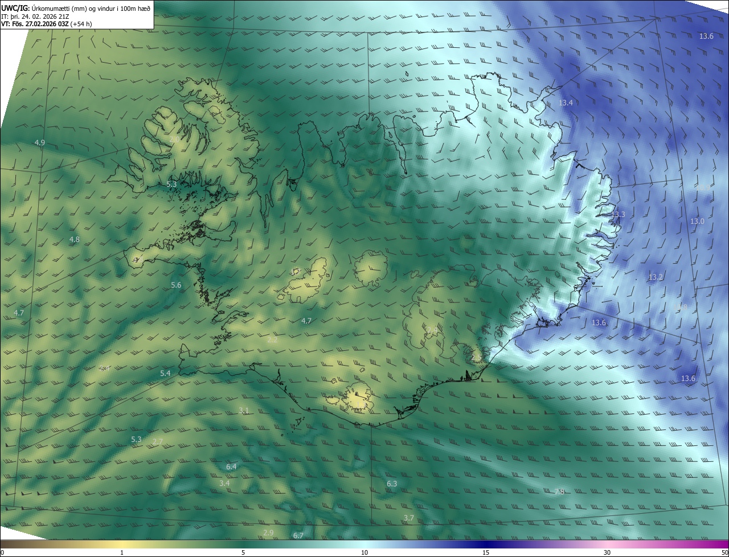Click the map title "UWC/IG: Úrkomumætti (mm) og vindur í 100m hæð"
The image size is (729, 557).
pyautogui.click(x=76, y=8)
